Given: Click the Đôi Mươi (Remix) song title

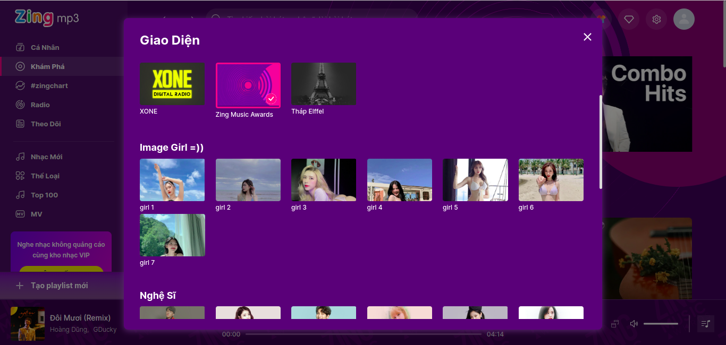Looking at the screenshot, I should tap(80, 318).
